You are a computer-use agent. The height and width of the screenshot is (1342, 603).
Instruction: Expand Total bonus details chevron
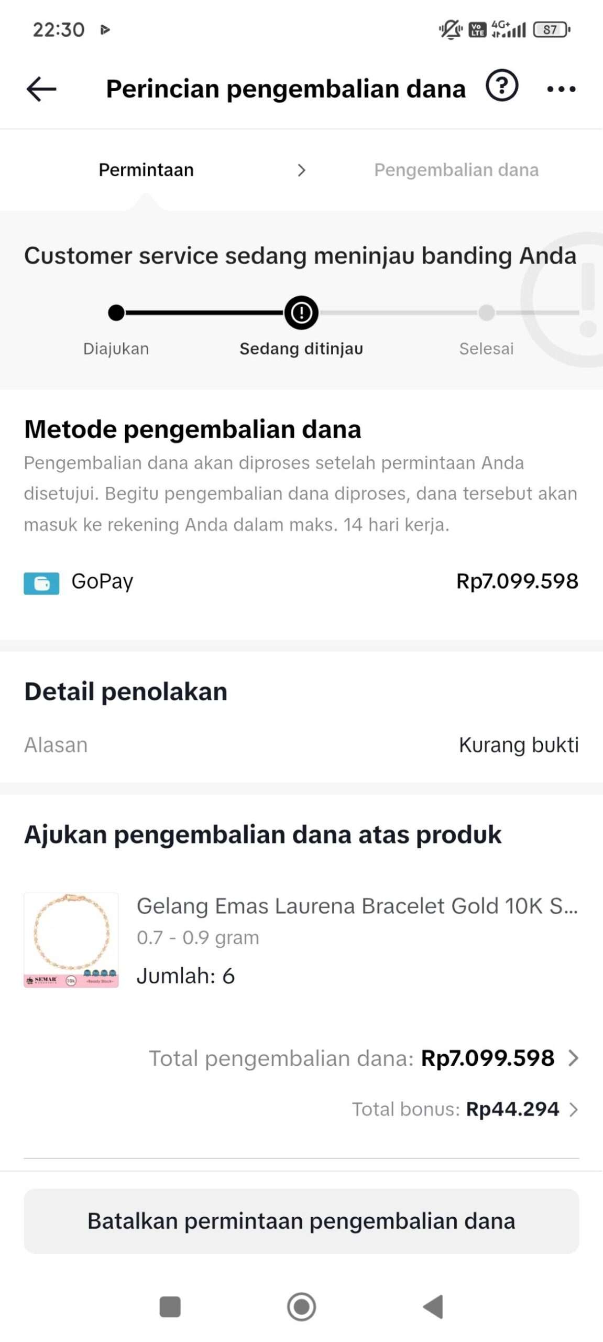(573, 1109)
